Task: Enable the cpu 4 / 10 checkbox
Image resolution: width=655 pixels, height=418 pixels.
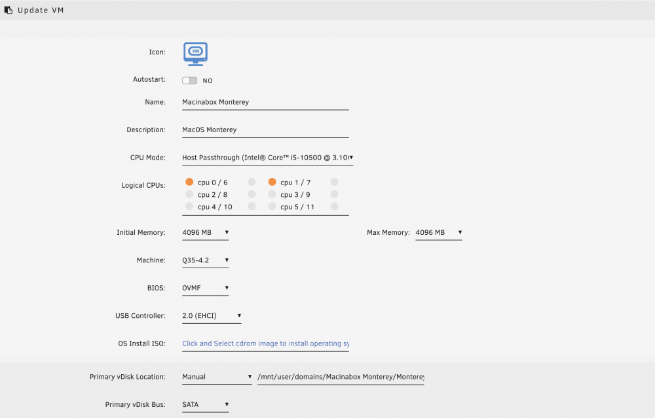Action: click(189, 206)
